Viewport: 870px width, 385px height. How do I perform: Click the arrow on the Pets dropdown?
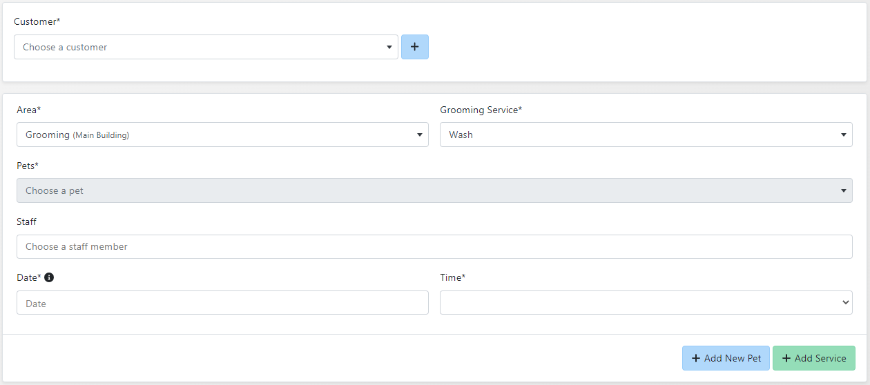point(843,191)
